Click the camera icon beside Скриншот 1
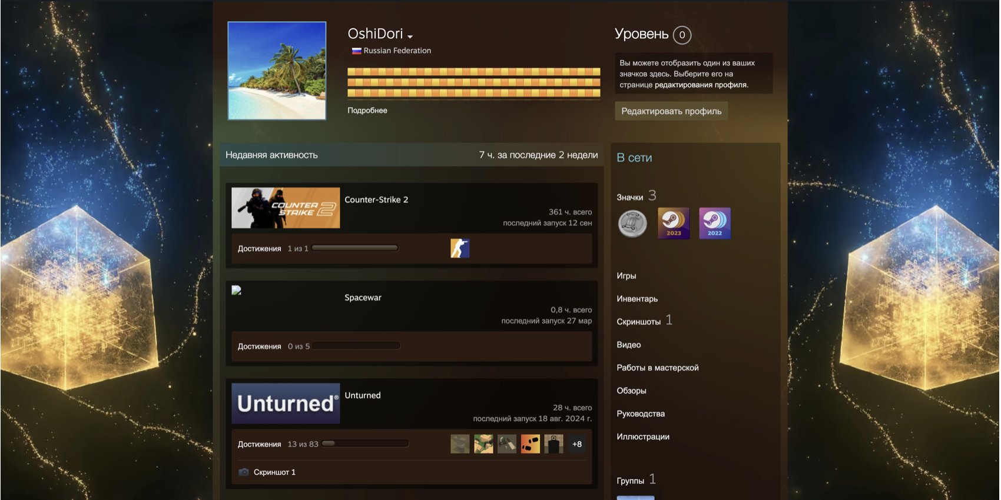 tap(244, 472)
